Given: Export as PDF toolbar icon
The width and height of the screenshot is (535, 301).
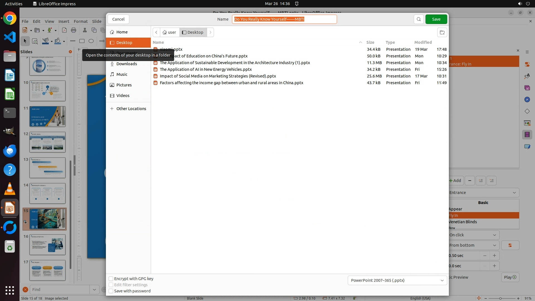Looking at the screenshot, I should click(x=64, y=30).
